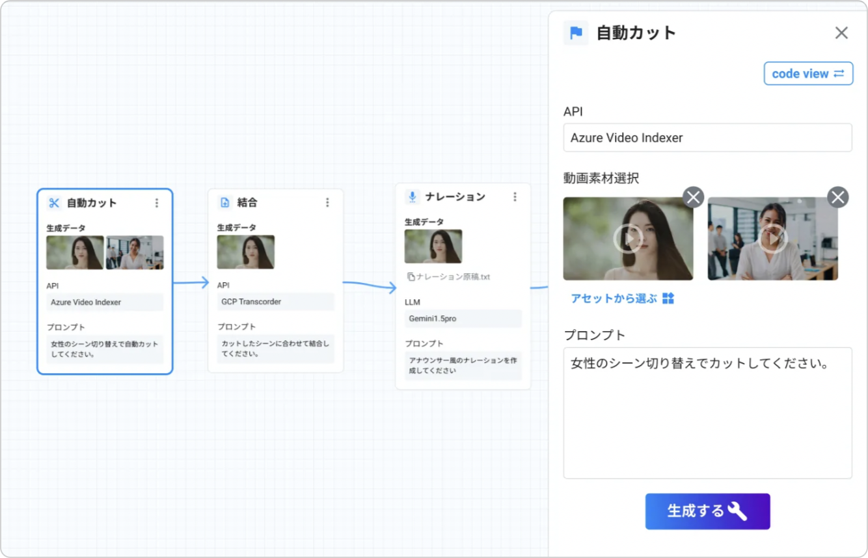Click the Azure Video Indexer API field in panel
This screenshot has width=868, height=558.
[707, 138]
